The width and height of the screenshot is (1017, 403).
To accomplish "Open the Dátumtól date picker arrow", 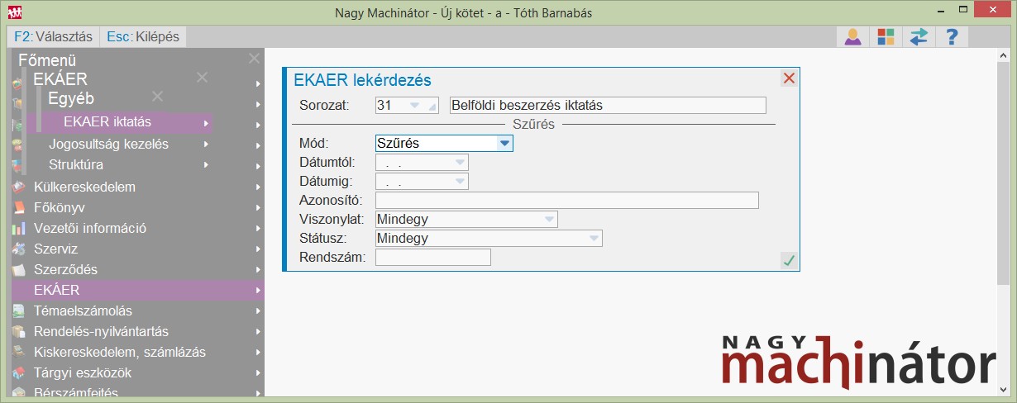I will (x=460, y=163).
